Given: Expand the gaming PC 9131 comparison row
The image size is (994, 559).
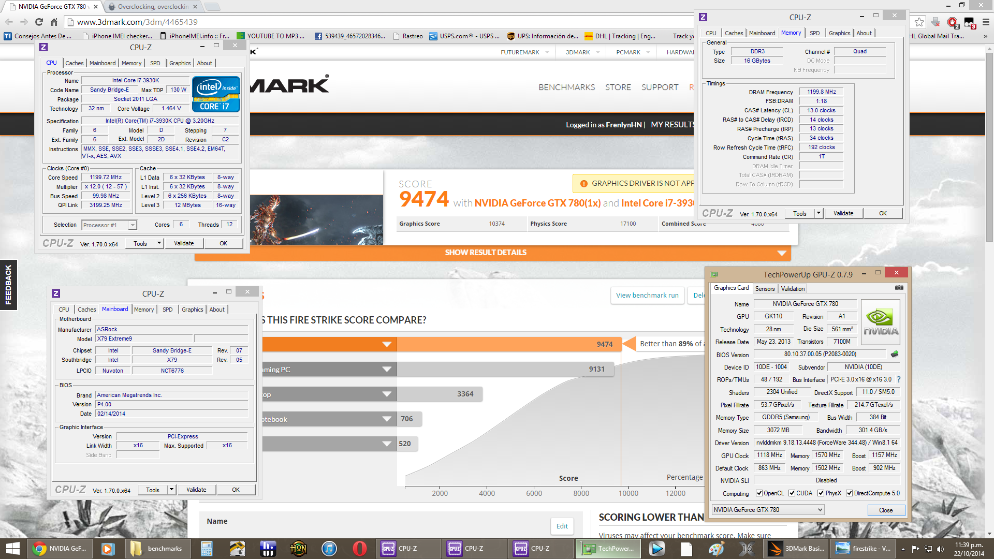Looking at the screenshot, I should click(x=386, y=369).
